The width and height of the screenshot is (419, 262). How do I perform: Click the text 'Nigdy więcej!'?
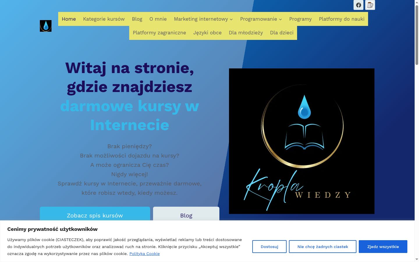129,174
